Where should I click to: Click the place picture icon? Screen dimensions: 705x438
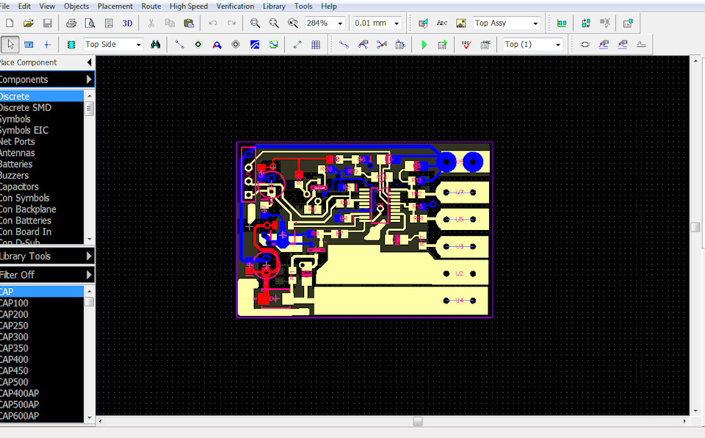pos(461,23)
